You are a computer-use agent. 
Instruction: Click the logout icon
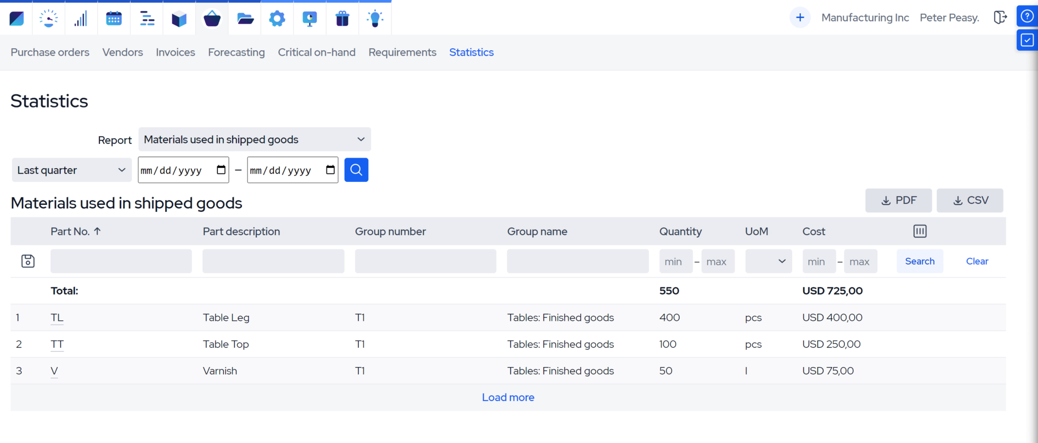[999, 18]
